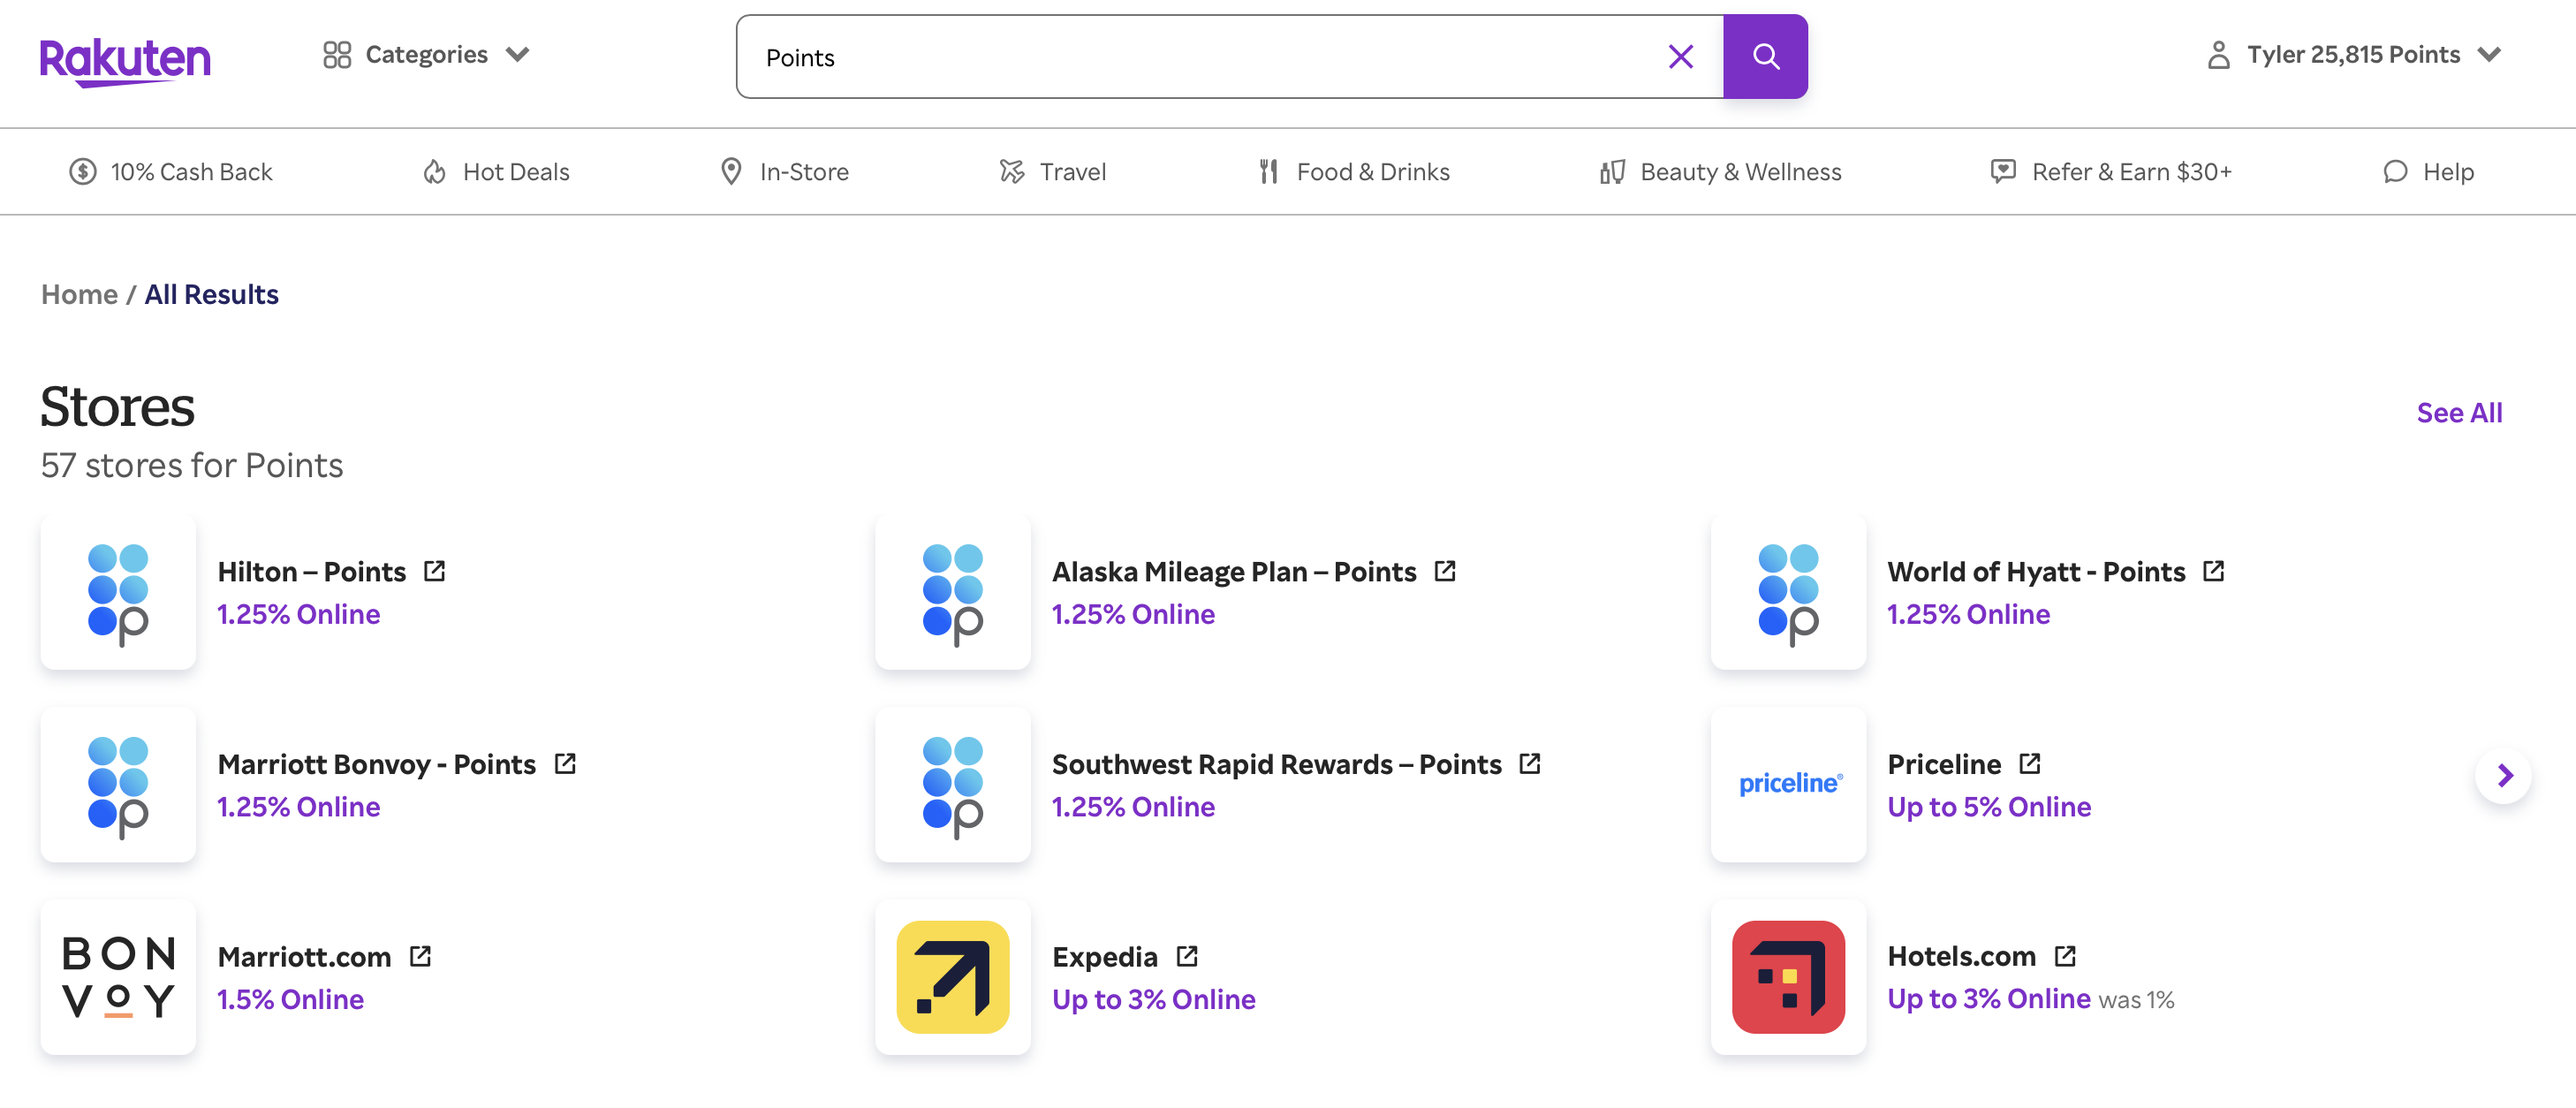
Task: Click the Beauty & Wellness cosmetics icon
Action: point(1612,172)
